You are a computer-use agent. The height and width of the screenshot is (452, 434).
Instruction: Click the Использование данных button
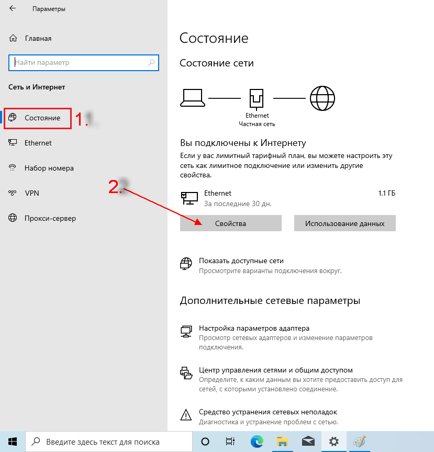pos(344,223)
